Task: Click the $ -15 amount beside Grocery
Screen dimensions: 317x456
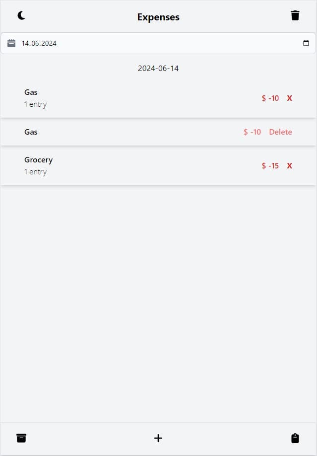Action: tap(270, 165)
